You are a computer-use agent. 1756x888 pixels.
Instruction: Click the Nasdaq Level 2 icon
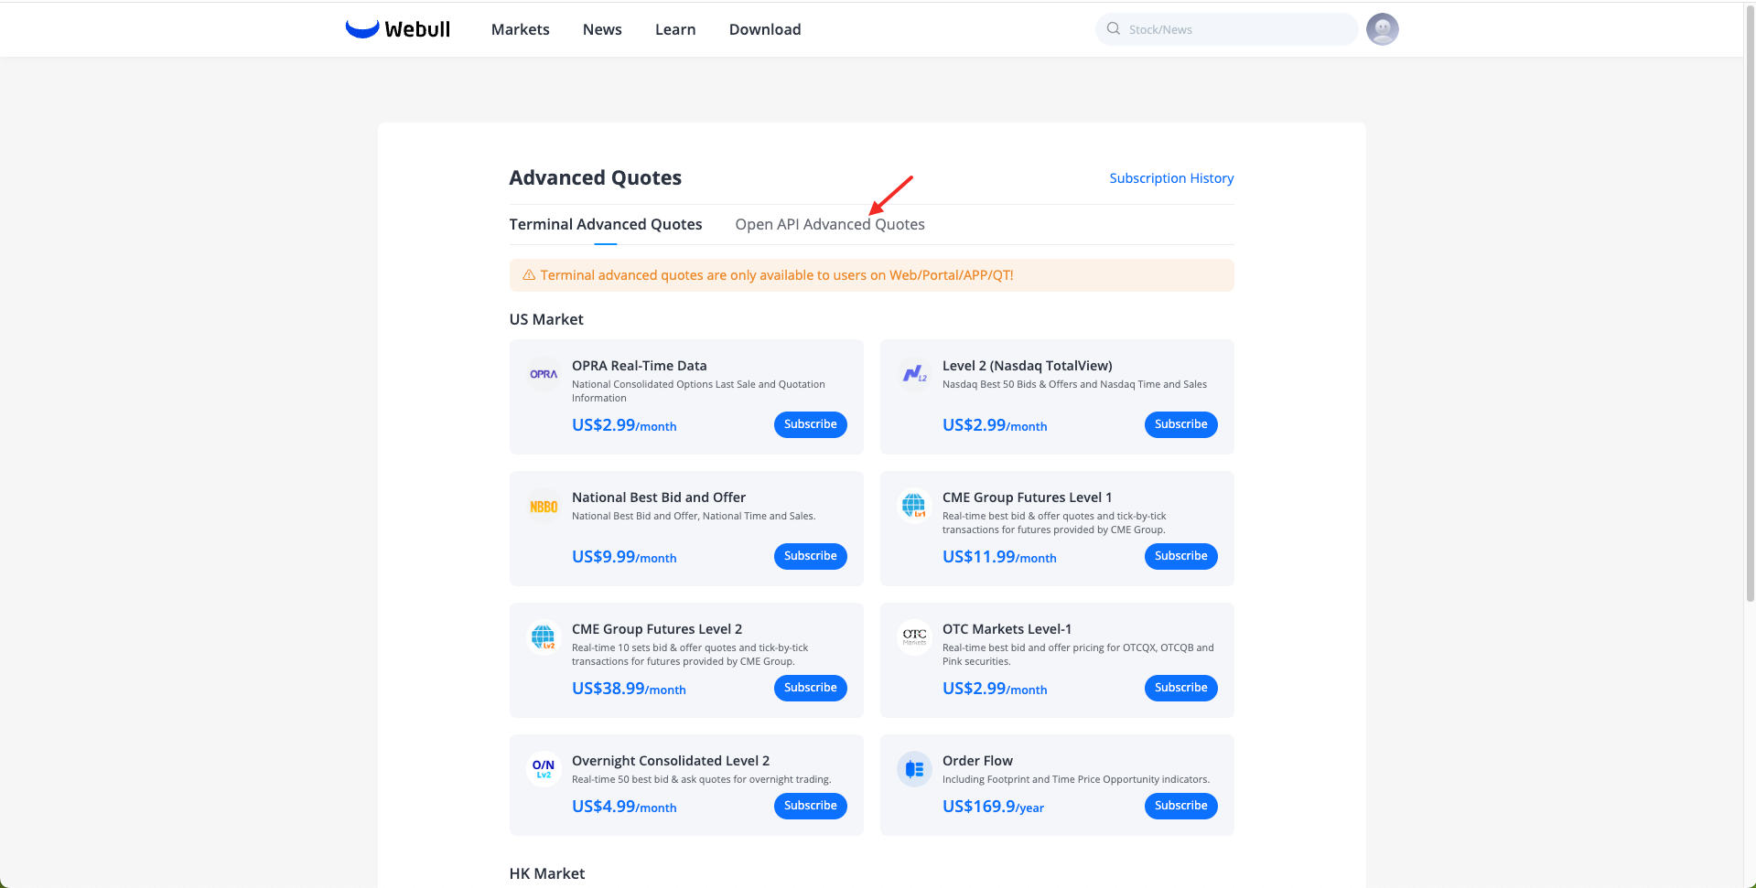[x=914, y=374]
